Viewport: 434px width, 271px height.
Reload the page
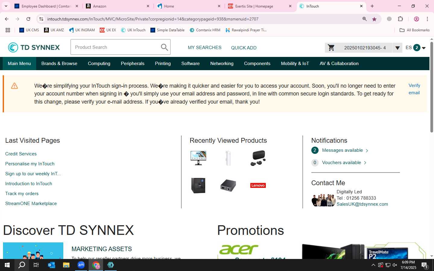pyautogui.click(x=28, y=19)
